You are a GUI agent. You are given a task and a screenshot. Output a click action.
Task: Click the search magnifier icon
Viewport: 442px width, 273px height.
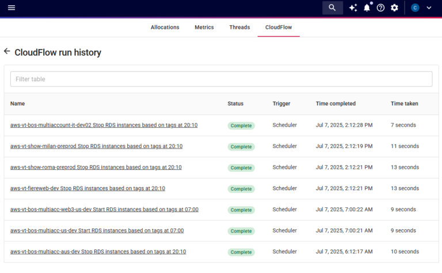(332, 7)
